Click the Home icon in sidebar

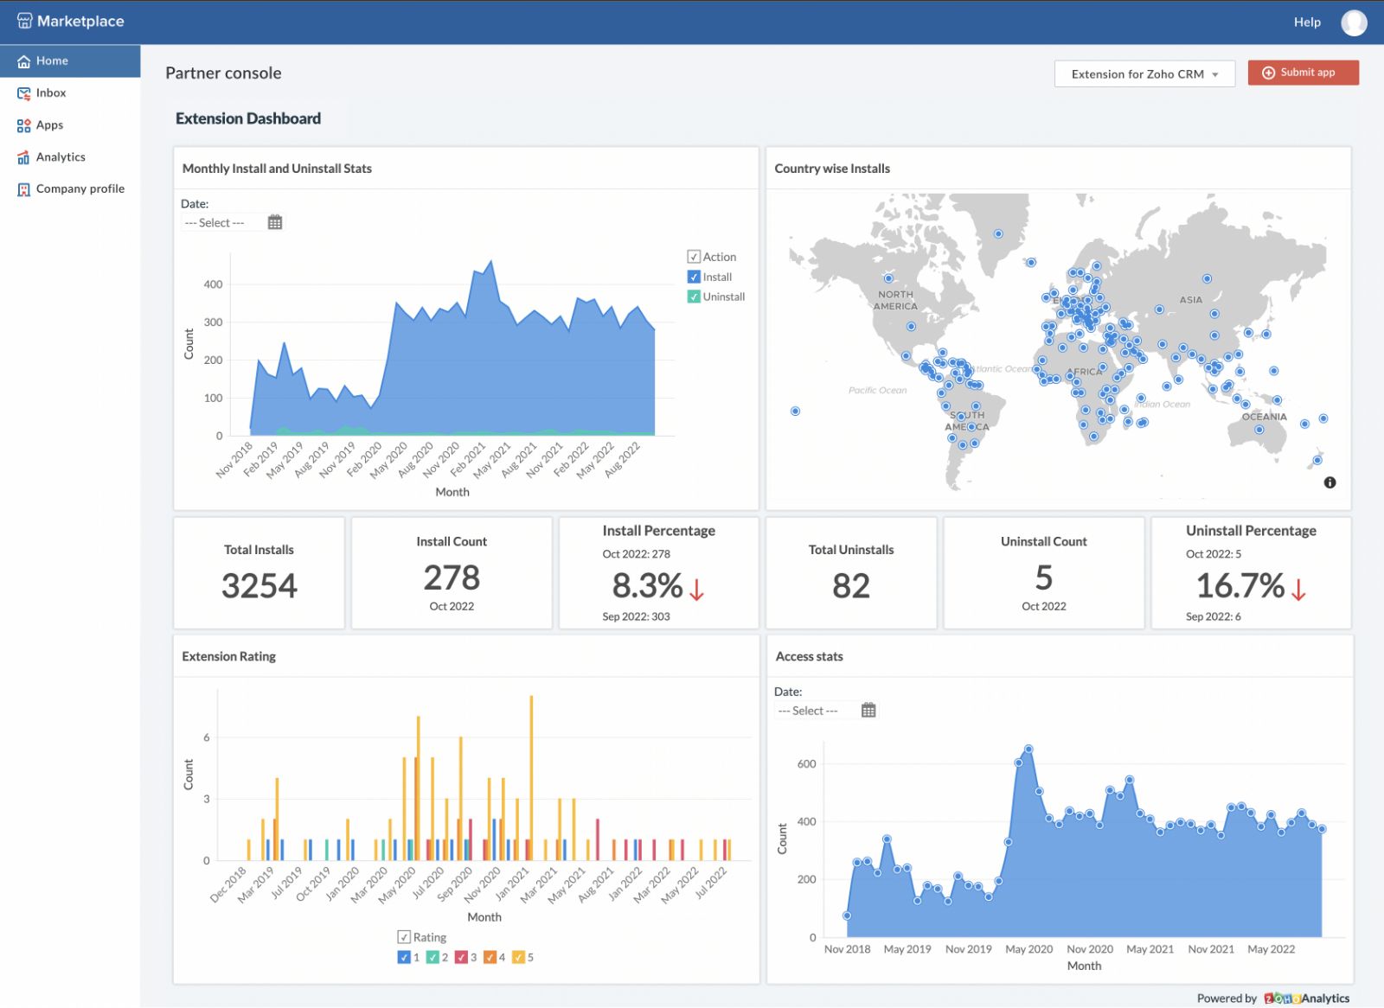(x=24, y=61)
